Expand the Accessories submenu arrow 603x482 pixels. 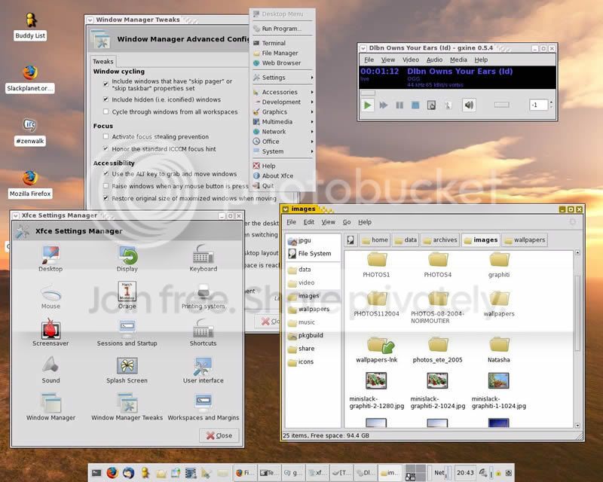pyautogui.click(x=312, y=92)
